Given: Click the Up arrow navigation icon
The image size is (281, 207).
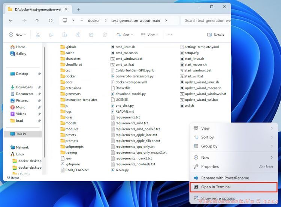Looking at the screenshot, I should [37, 21].
